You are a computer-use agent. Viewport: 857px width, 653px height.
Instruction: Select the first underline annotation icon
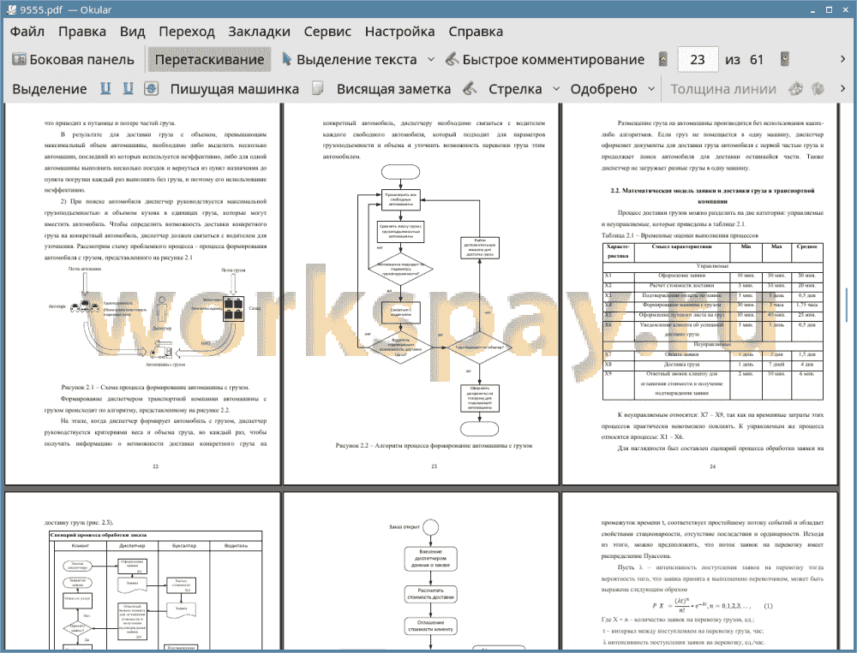coord(105,88)
